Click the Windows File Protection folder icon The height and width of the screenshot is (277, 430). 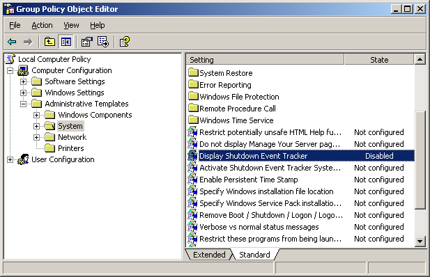pyautogui.click(x=193, y=96)
